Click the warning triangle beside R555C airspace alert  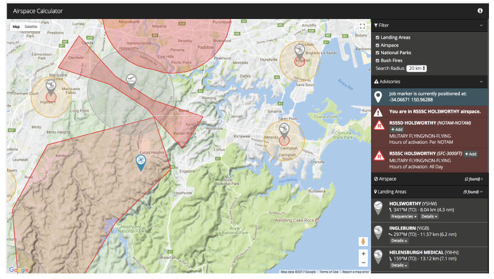tap(378, 112)
